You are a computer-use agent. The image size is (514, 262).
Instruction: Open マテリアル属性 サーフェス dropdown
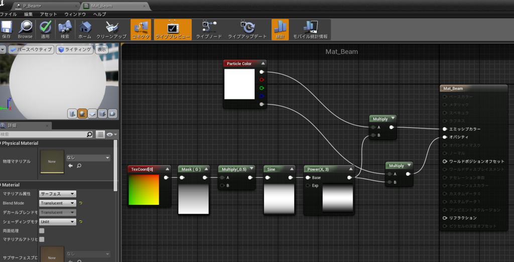point(58,194)
